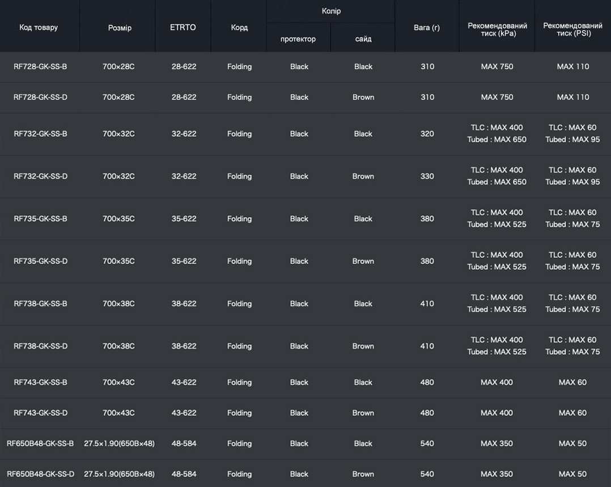Screen dimensions: 611x487
Task: Click product code RF728-GK-SS-B
Action: click(x=40, y=66)
